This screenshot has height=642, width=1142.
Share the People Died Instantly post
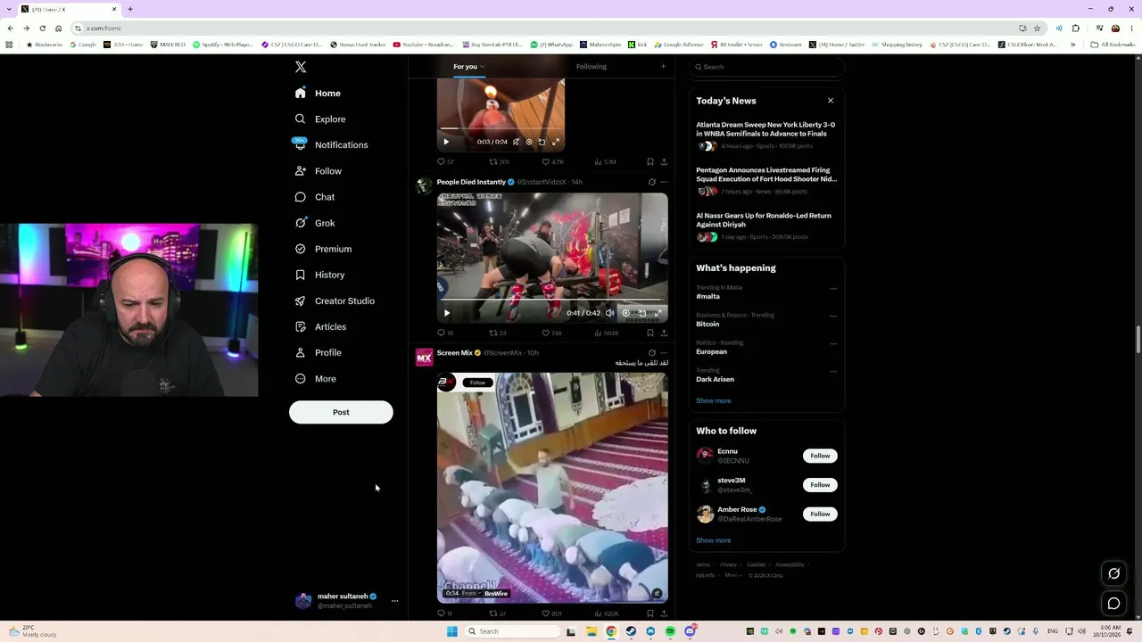(x=664, y=333)
